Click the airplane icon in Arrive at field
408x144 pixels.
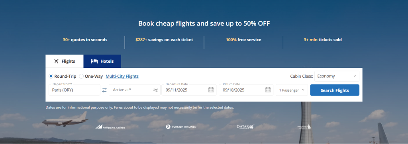tap(156, 90)
